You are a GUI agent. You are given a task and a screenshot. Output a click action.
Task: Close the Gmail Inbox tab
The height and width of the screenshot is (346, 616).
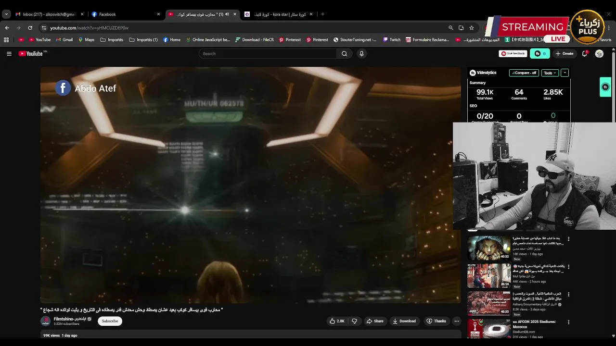point(82,14)
